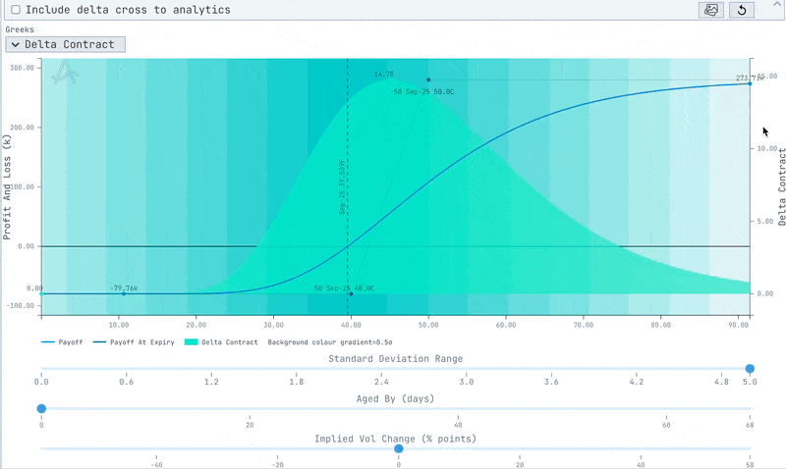Click the Aged By days slider handle

coord(41,408)
